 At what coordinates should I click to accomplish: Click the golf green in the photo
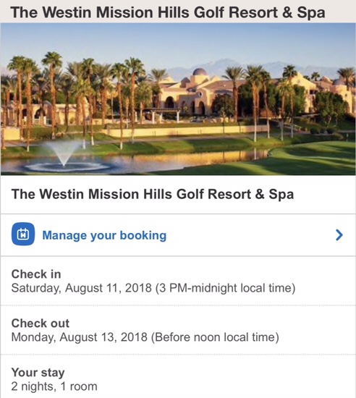click(x=312, y=158)
